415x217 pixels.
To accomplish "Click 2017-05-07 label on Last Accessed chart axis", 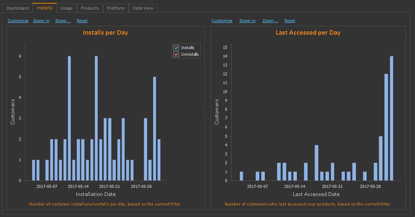I will pos(257,186).
